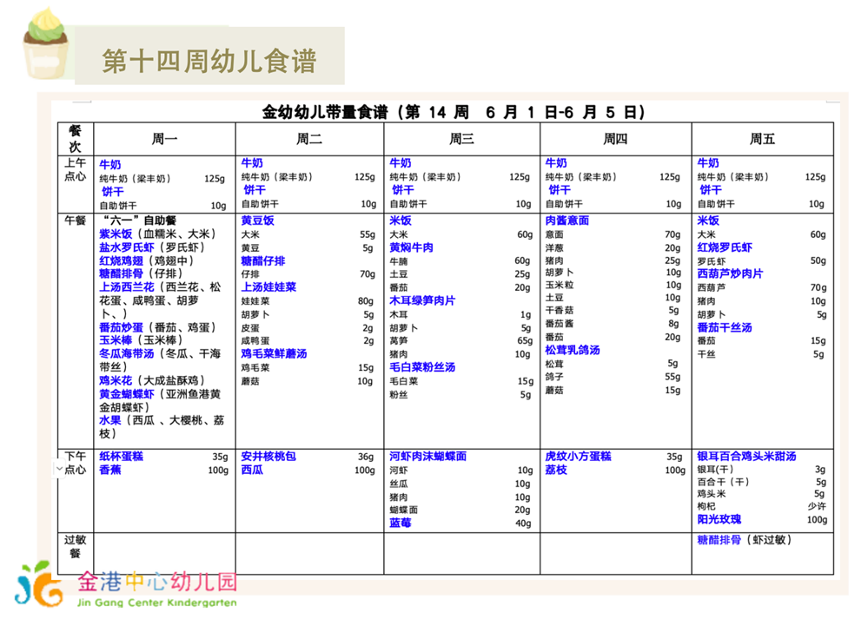Viewport: 868px width, 619px height.
Task: Click the dish 松茸乳鸽汤
Action: pos(573,350)
